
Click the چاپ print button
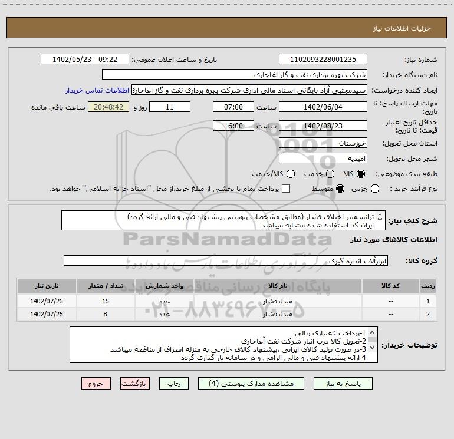[174, 384]
